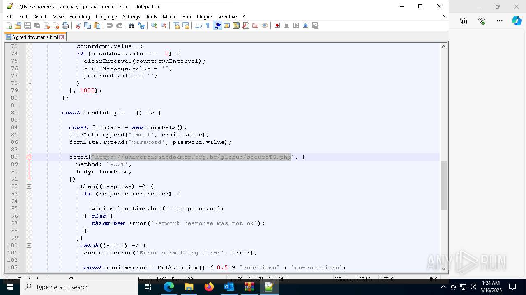Click the Playback macro icon
Viewport: 526px width, 295px height.
296,25
